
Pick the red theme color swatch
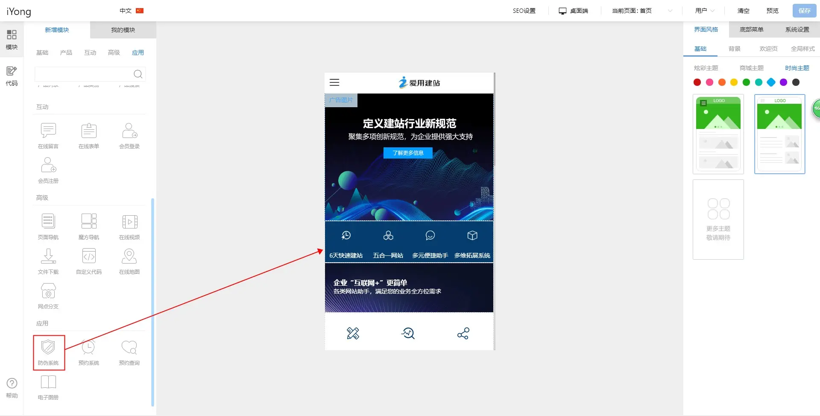tap(697, 82)
